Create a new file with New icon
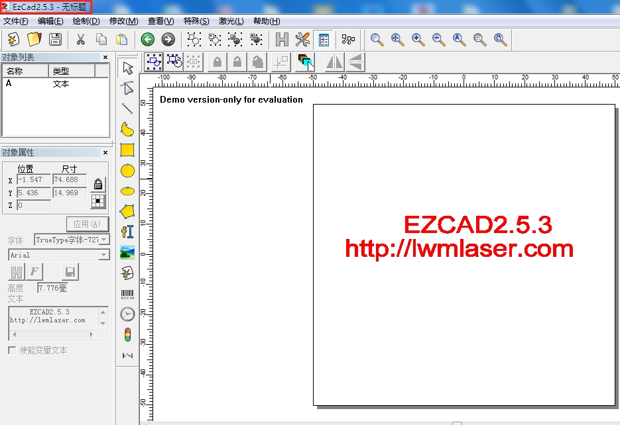The width and height of the screenshot is (620, 425). (13, 40)
